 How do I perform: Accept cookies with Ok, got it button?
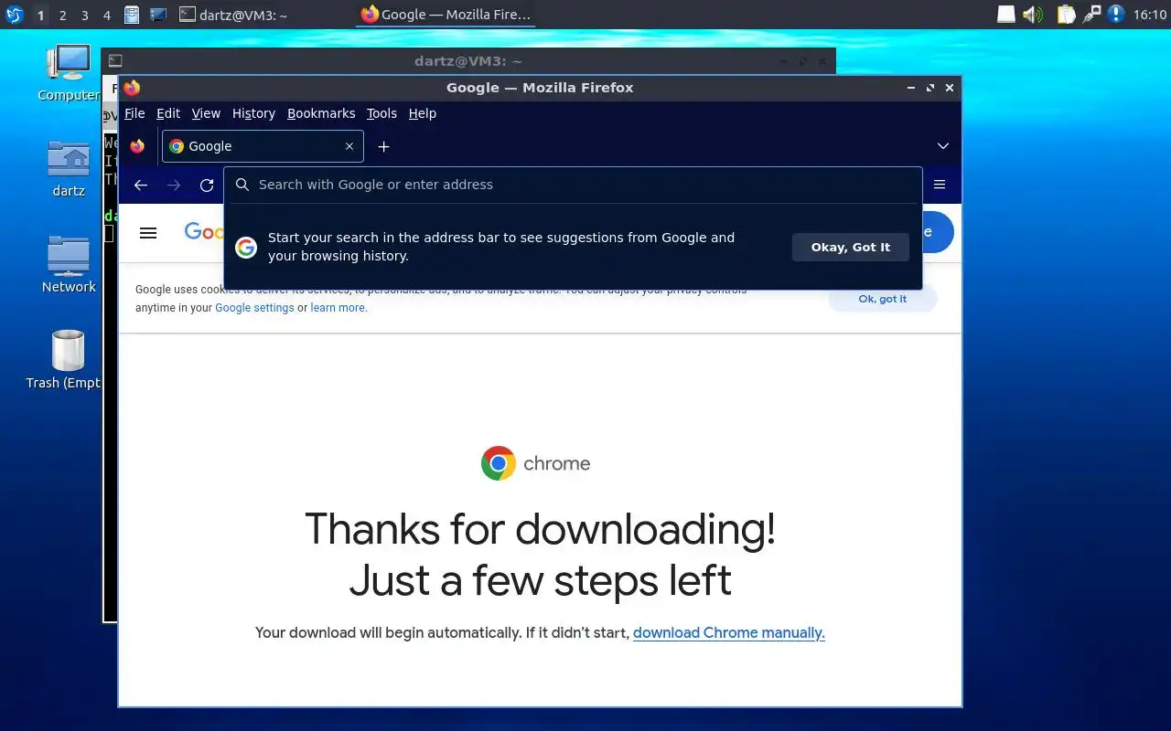(x=883, y=299)
